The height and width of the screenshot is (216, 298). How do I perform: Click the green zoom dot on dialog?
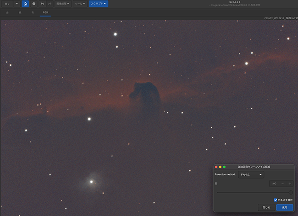(225, 167)
